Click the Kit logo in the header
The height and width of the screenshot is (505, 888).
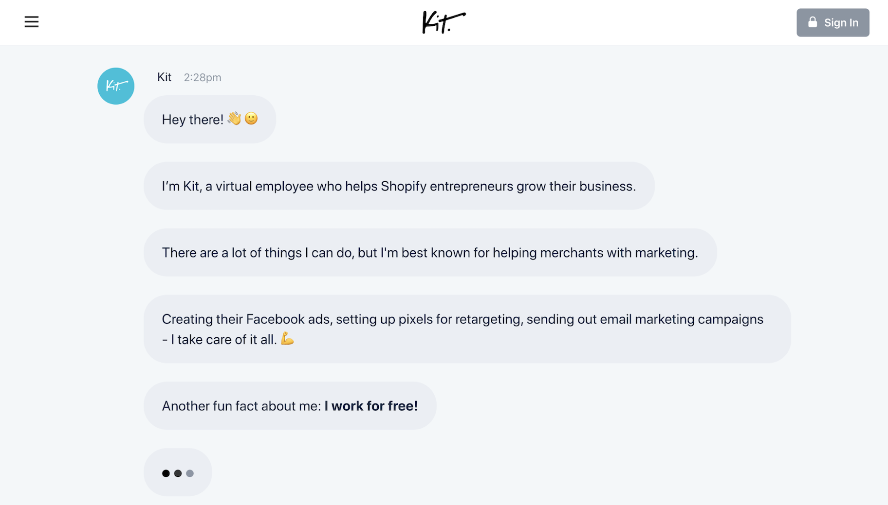pyautogui.click(x=444, y=22)
